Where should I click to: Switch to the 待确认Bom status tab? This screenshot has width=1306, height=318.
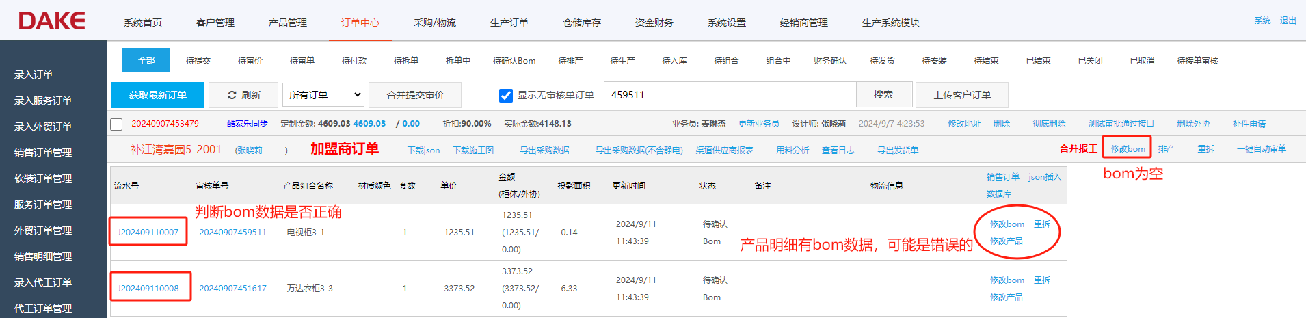coord(514,61)
